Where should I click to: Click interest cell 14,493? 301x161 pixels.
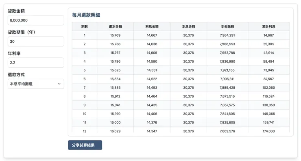point(152,87)
